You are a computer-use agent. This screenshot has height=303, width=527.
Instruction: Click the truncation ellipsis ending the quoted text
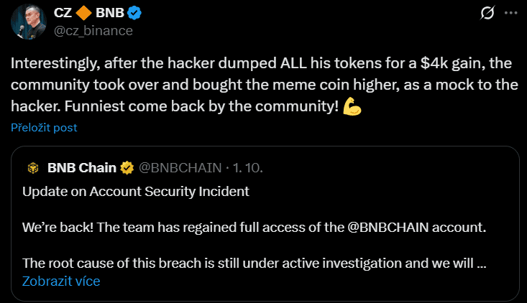pyautogui.click(x=482, y=263)
